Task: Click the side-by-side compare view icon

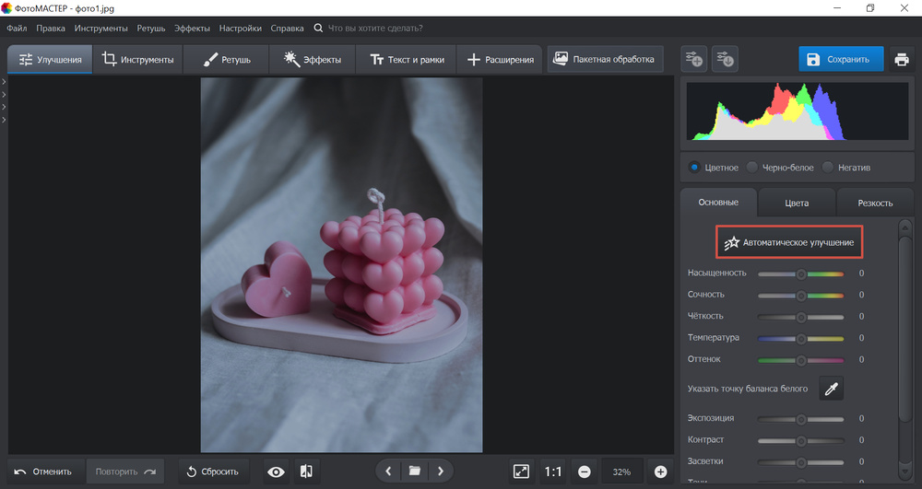Action: pyautogui.click(x=307, y=472)
